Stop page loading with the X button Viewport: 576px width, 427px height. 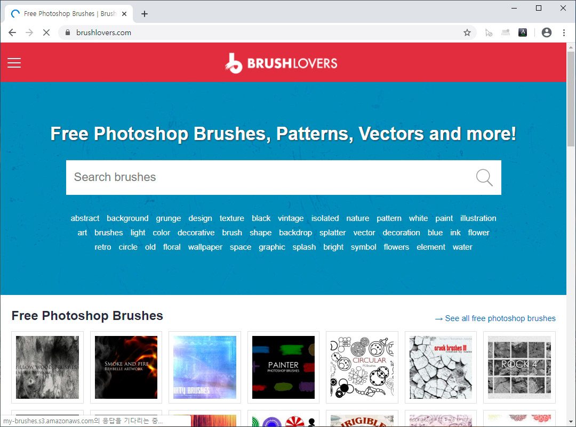[x=46, y=32]
